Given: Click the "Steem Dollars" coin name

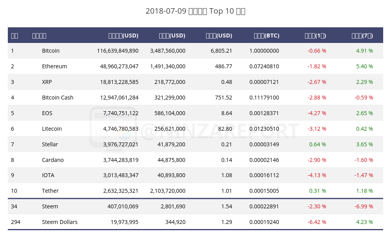Looking at the screenshot, I should (x=59, y=222).
